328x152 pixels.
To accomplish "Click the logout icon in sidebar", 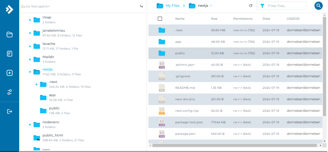I will [x=10, y=111].
